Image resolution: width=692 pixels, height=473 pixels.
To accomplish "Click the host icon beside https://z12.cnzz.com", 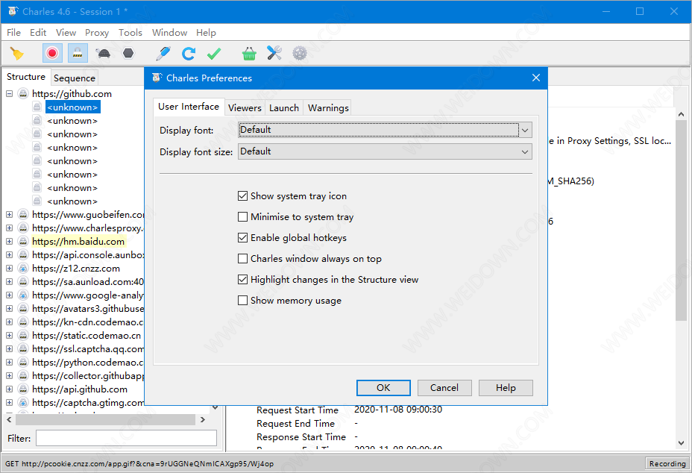I will (23, 268).
